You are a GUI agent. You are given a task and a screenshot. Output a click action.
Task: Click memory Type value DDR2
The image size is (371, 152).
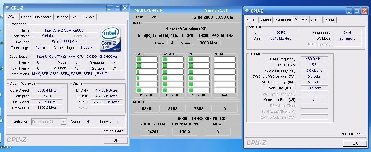click(281, 33)
